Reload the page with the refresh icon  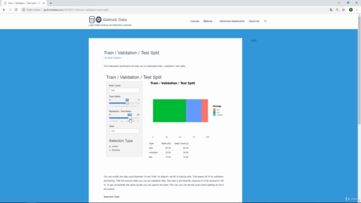point(16,10)
